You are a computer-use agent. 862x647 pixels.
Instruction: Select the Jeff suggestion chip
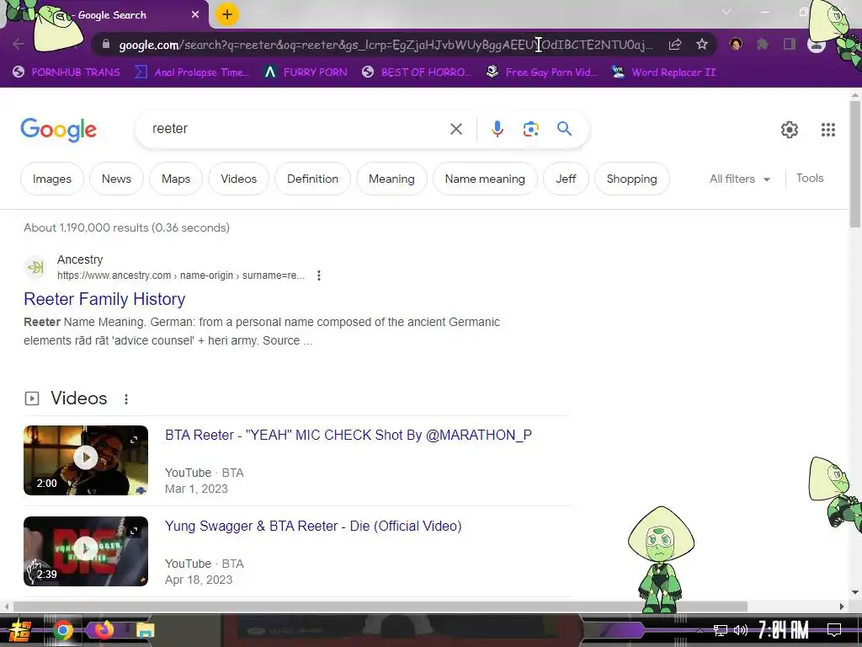coord(566,179)
